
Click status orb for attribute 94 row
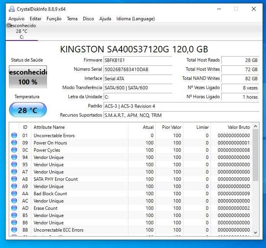tap(14, 157)
